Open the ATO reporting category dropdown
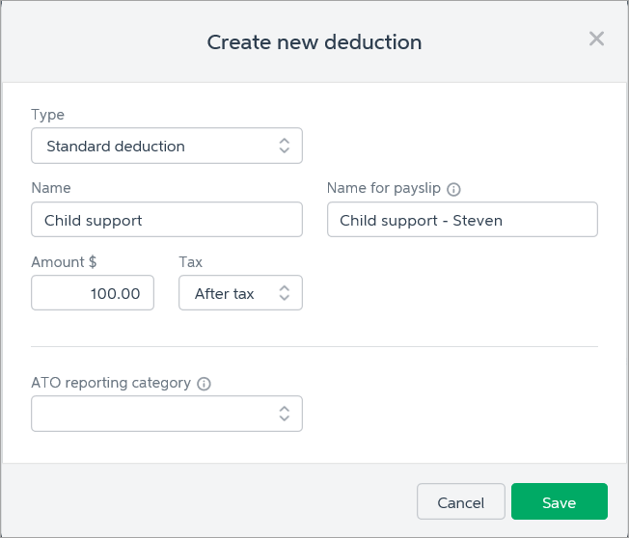The image size is (629, 538). (x=167, y=414)
